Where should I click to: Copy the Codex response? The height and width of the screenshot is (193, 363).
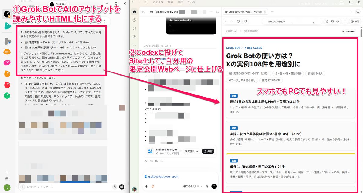pyautogui.click(x=146, y=161)
